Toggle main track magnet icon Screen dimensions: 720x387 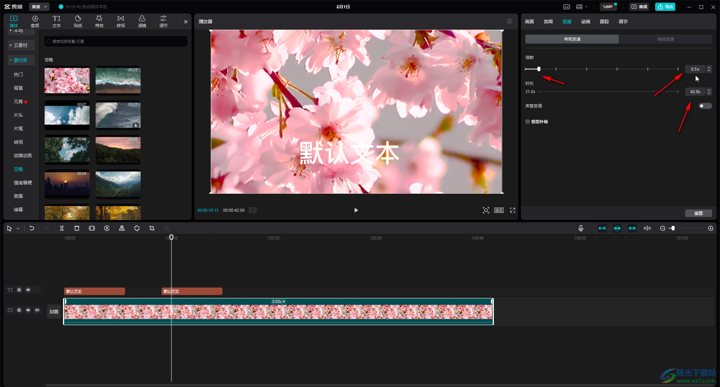(602, 228)
